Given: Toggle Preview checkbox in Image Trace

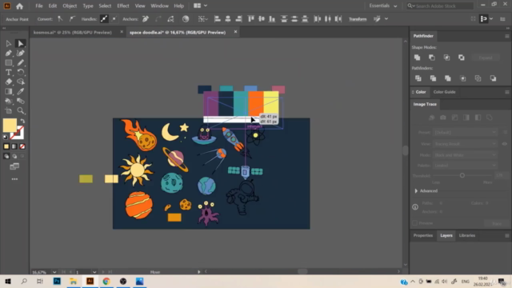Looking at the screenshot, I should [x=414, y=223].
